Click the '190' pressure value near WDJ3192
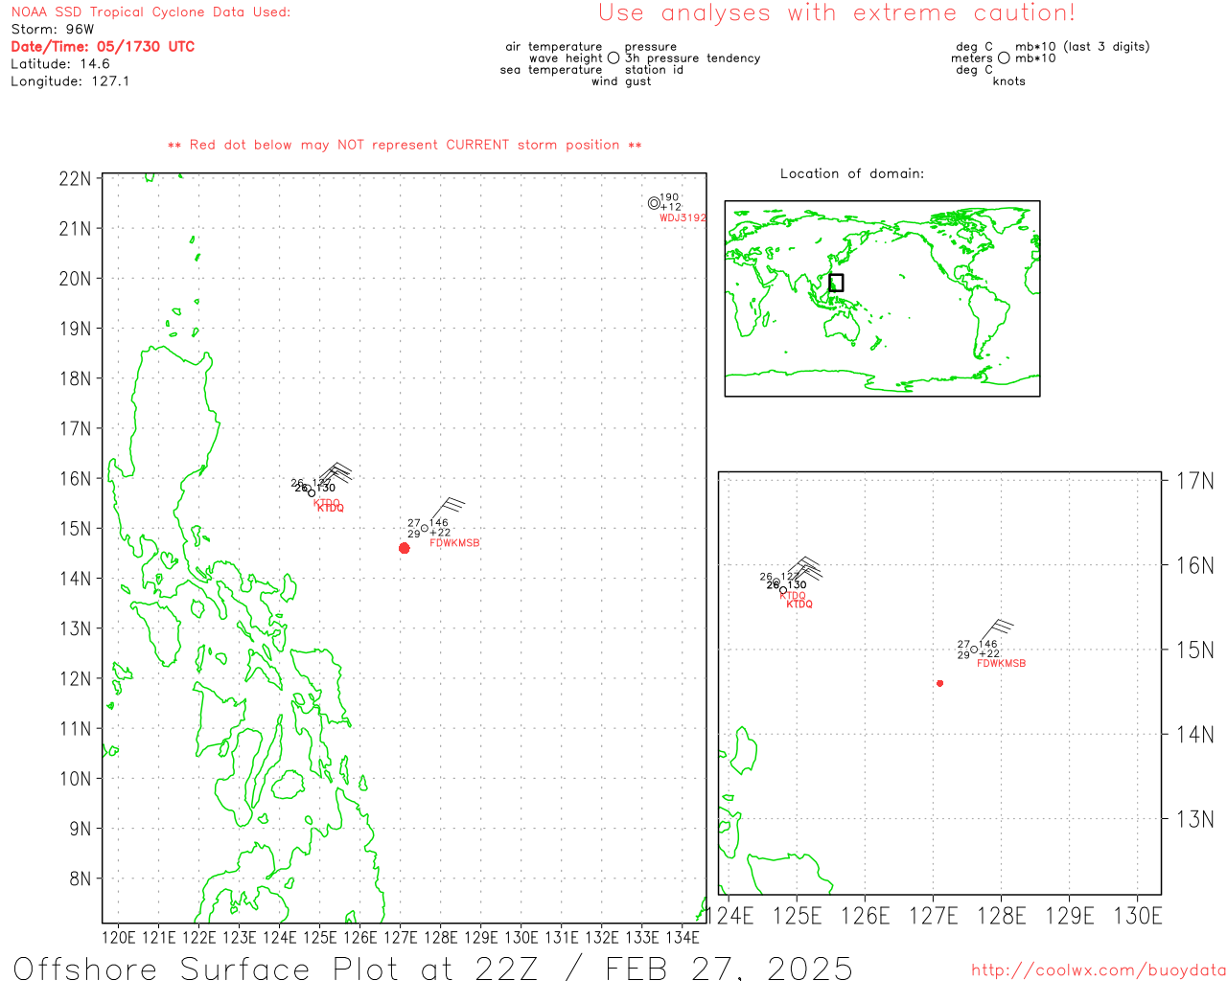Screen dimensions: 1227x981 669,197
